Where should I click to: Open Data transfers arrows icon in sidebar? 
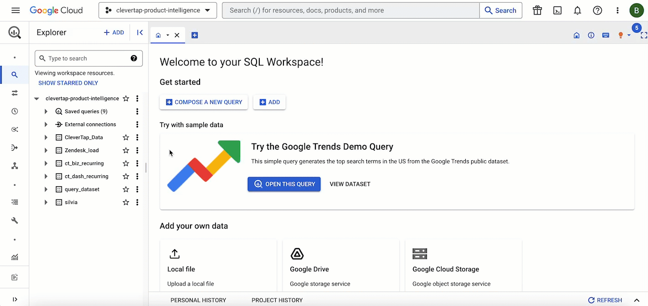tap(15, 93)
